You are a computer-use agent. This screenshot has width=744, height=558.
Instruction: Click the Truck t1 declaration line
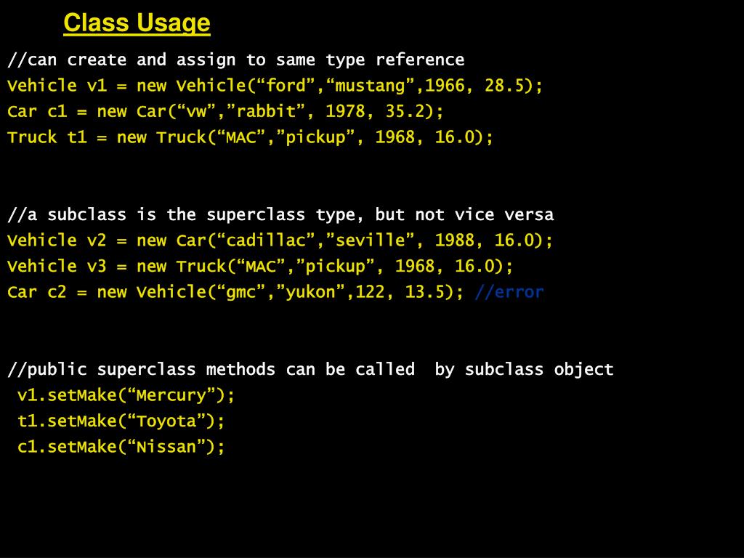tap(250, 137)
